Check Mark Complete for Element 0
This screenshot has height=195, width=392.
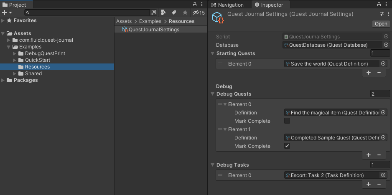pos(287,121)
